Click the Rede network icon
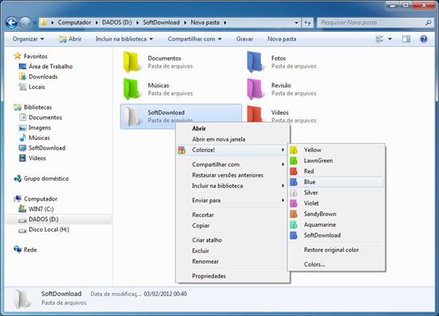 [x=18, y=249]
